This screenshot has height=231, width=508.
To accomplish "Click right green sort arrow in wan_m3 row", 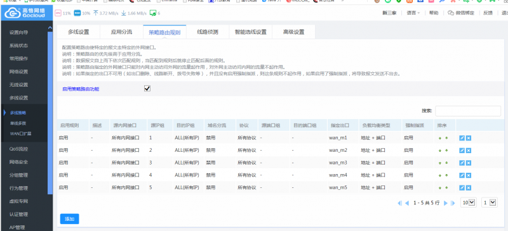I will tap(446, 163).
